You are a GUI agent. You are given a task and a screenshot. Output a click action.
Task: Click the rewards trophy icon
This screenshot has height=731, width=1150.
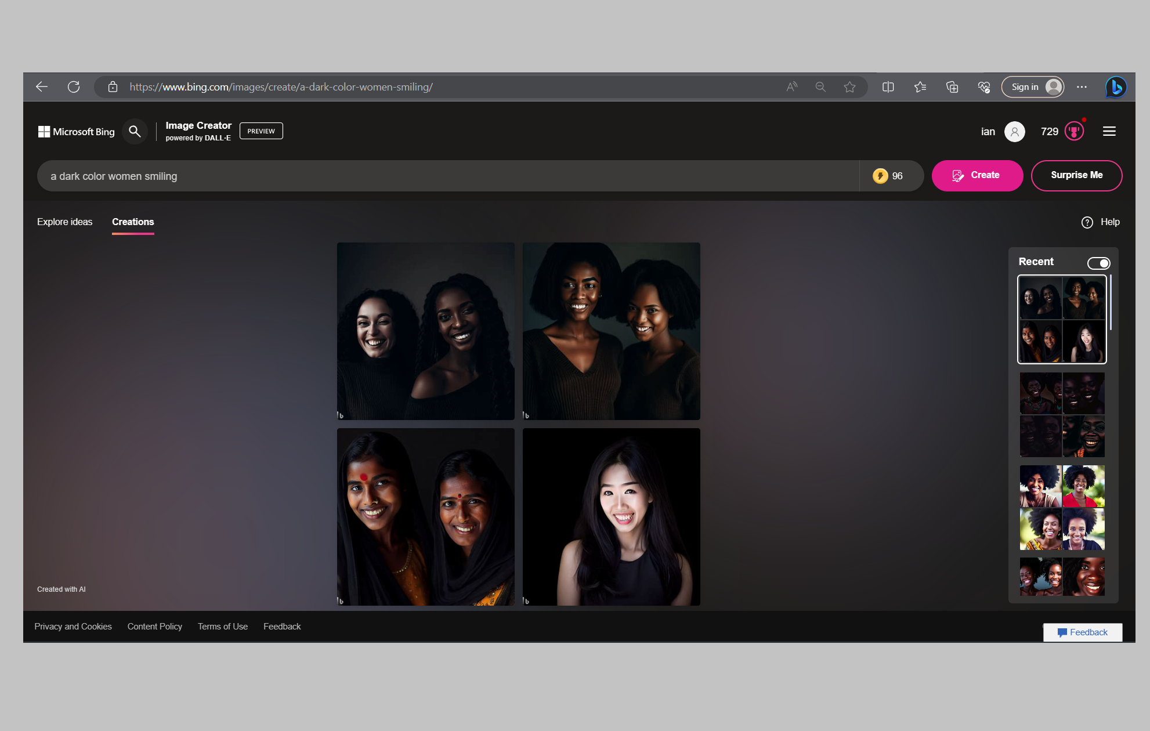coord(1074,132)
